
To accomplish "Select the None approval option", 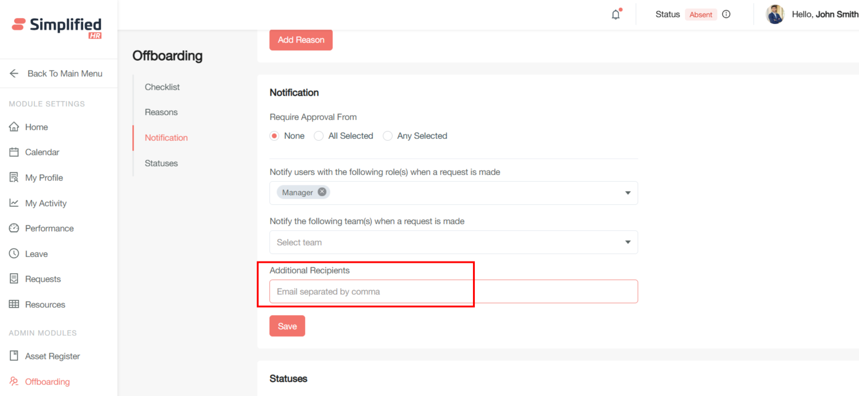I will point(275,136).
